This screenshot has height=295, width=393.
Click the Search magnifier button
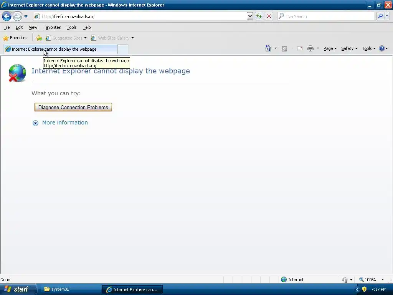click(380, 16)
